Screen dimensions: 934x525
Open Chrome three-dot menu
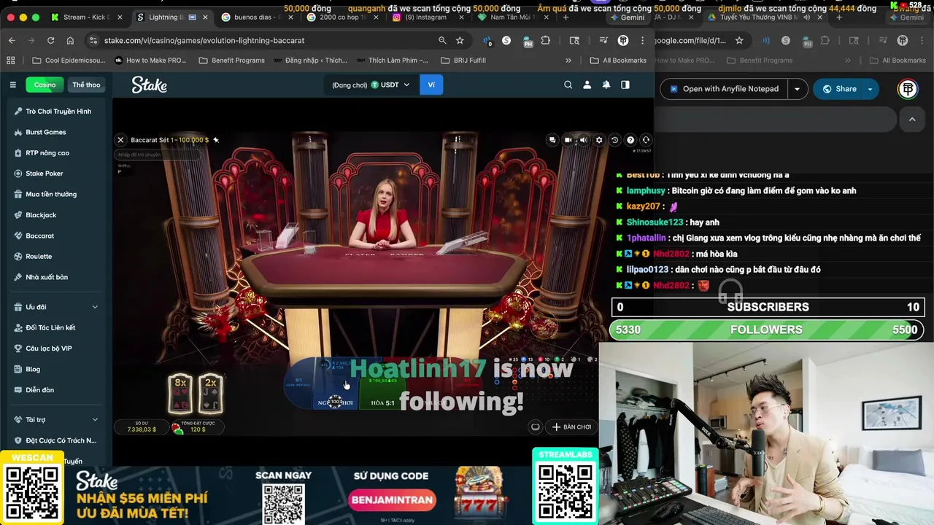(x=642, y=40)
